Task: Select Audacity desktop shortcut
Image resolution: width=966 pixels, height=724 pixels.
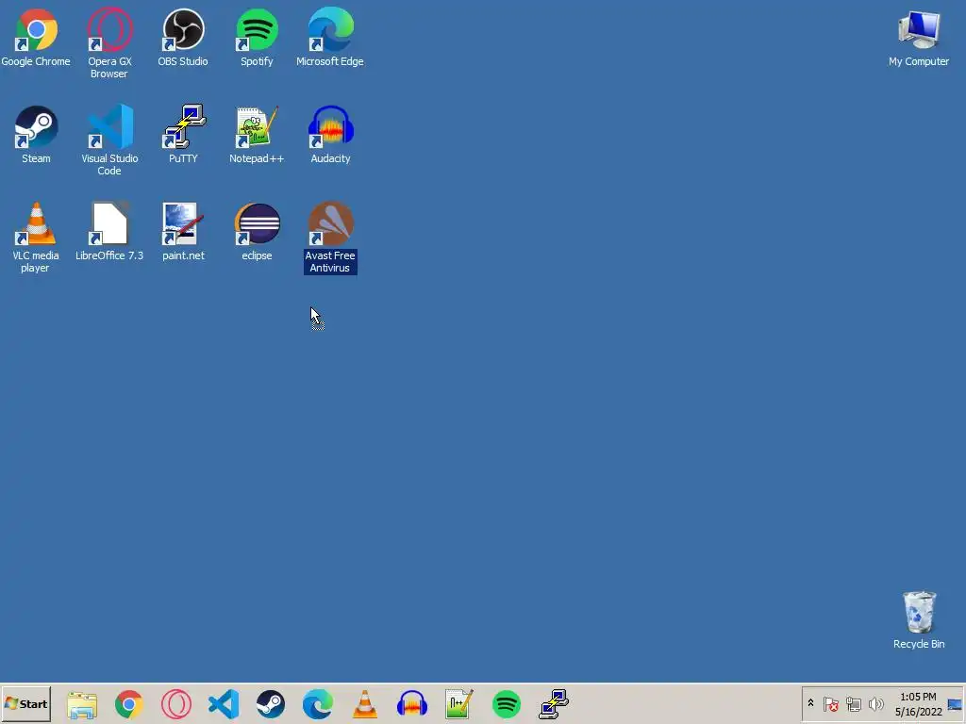Action: click(x=330, y=134)
